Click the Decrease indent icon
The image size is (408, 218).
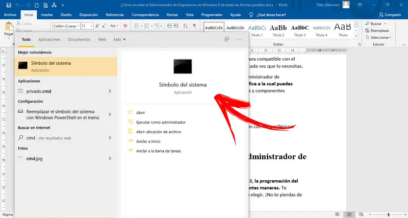coord(169,26)
